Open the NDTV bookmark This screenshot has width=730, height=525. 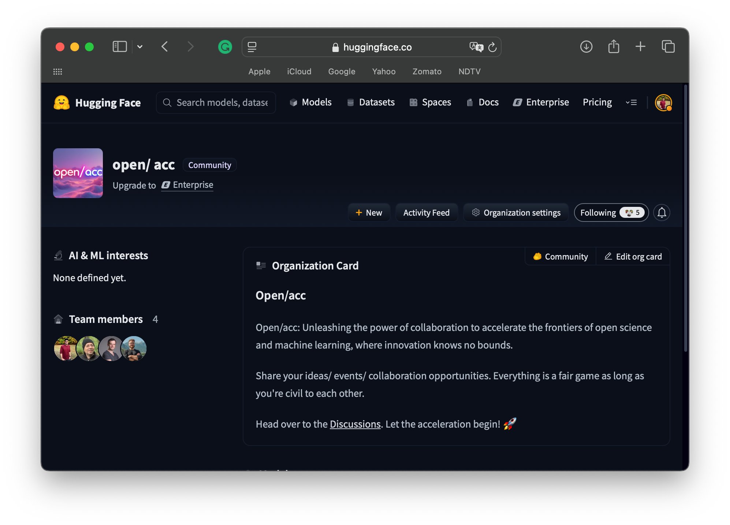(469, 71)
